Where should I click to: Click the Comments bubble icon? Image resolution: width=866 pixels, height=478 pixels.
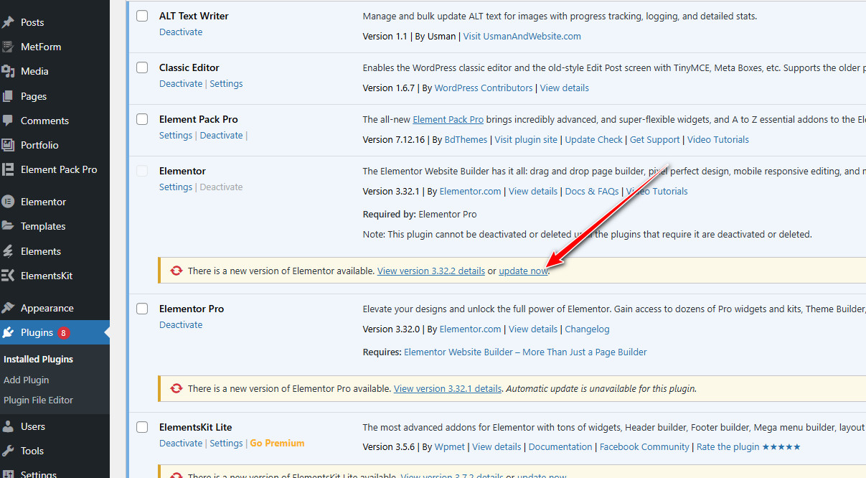[x=8, y=121]
